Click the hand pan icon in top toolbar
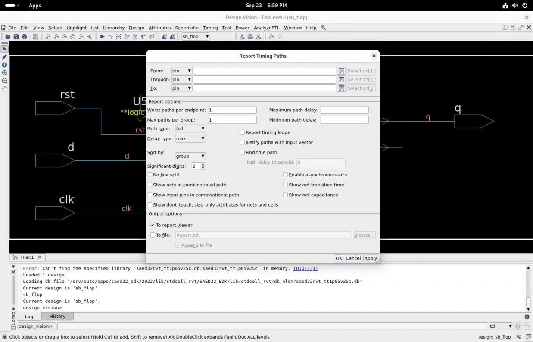The width and height of the screenshot is (533, 342). (72, 37)
